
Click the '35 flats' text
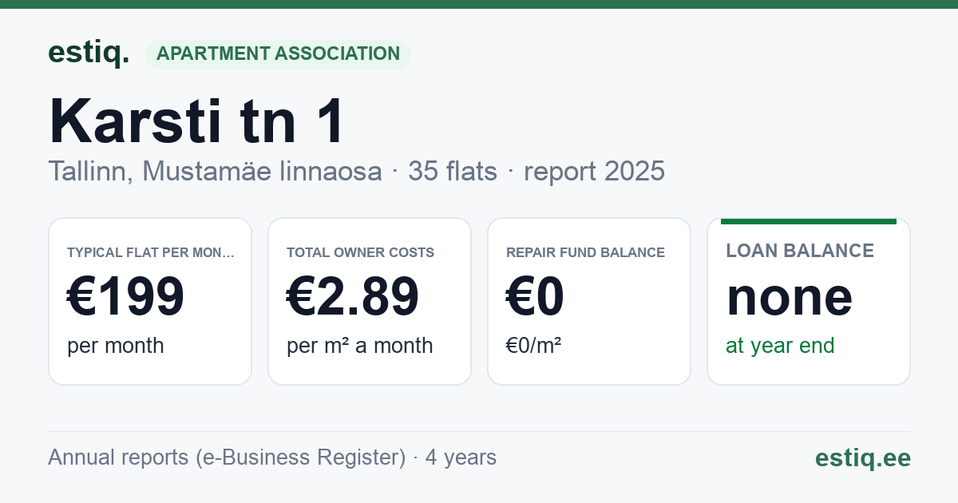(453, 171)
